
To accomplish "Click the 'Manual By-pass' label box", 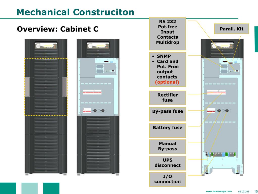I will [168, 147].
